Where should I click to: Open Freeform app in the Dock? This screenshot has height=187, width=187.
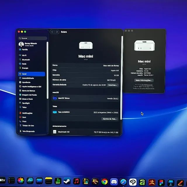point(30,181)
